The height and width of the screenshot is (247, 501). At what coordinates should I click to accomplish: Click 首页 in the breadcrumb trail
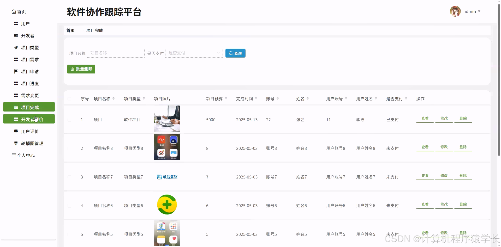click(x=70, y=30)
